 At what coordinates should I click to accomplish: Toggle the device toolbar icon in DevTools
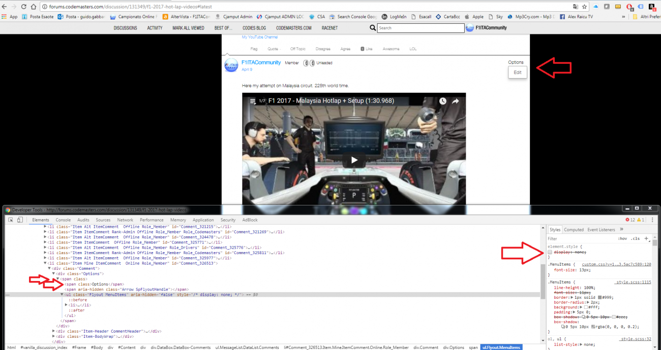(x=20, y=220)
